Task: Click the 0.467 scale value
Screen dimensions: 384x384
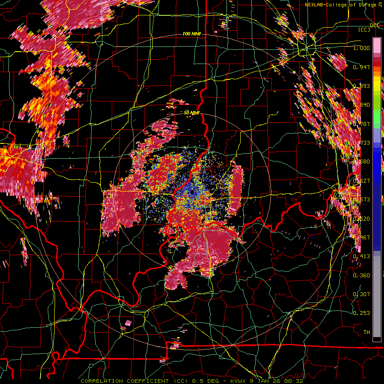Action: coord(361,238)
